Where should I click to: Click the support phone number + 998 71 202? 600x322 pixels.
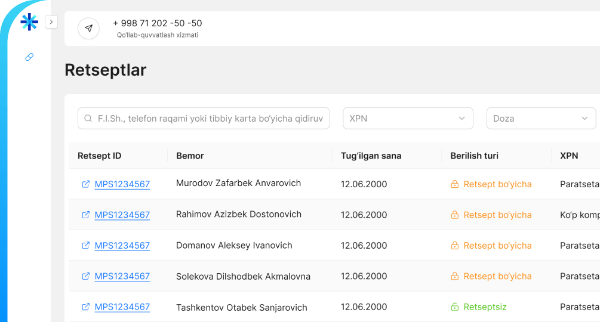tap(158, 23)
